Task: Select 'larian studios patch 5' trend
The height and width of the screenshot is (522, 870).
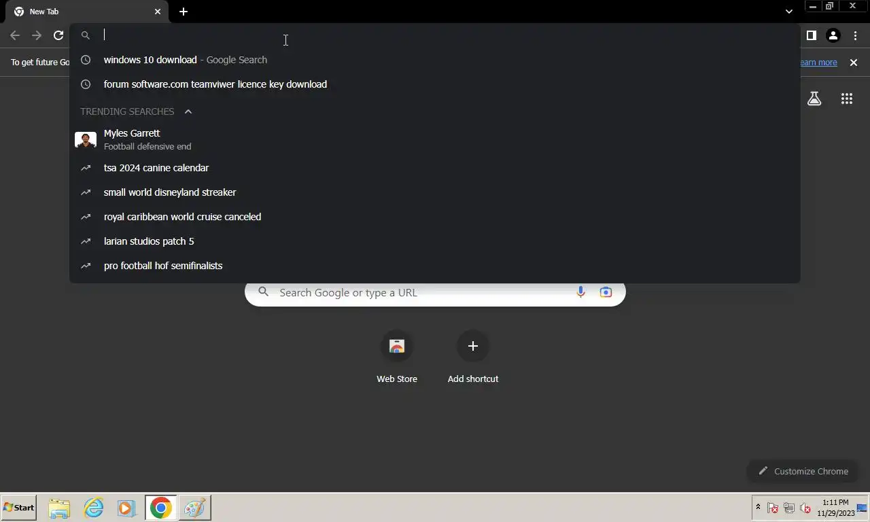Action: pos(435,241)
